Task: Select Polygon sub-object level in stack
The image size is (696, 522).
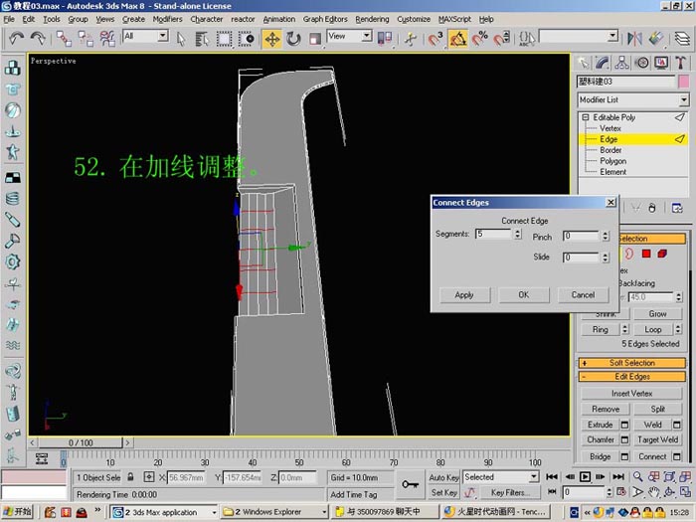Action: 613,161
